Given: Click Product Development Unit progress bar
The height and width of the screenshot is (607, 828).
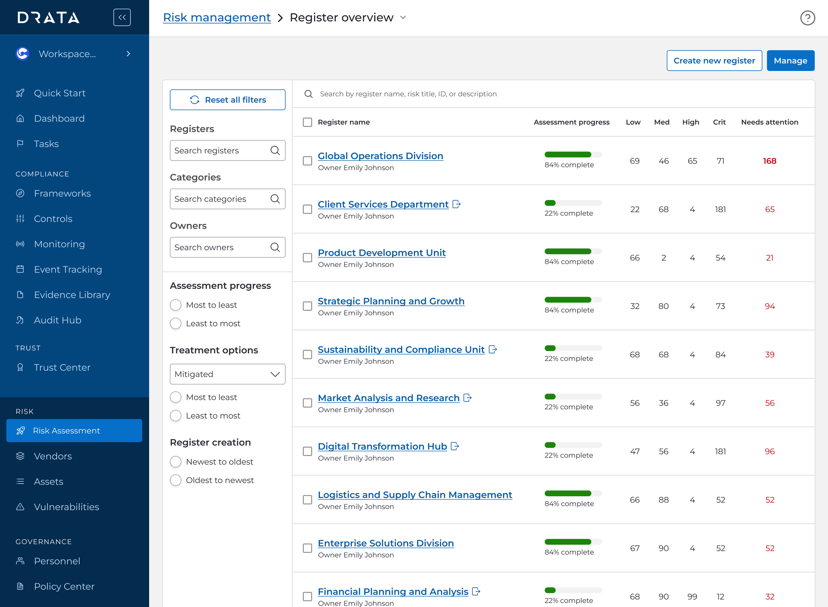Looking at the screenshot, I should coord(573,251).
